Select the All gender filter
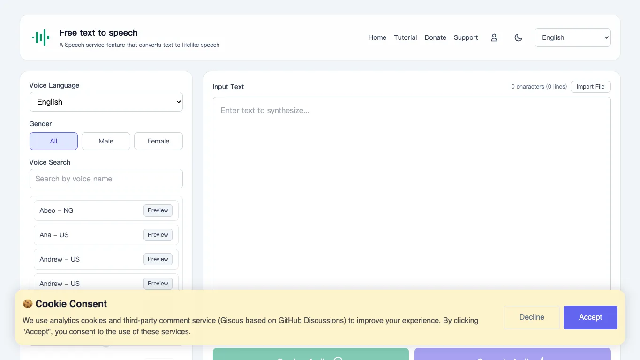Viewport: 640px width, 360px height. point(53,141)
